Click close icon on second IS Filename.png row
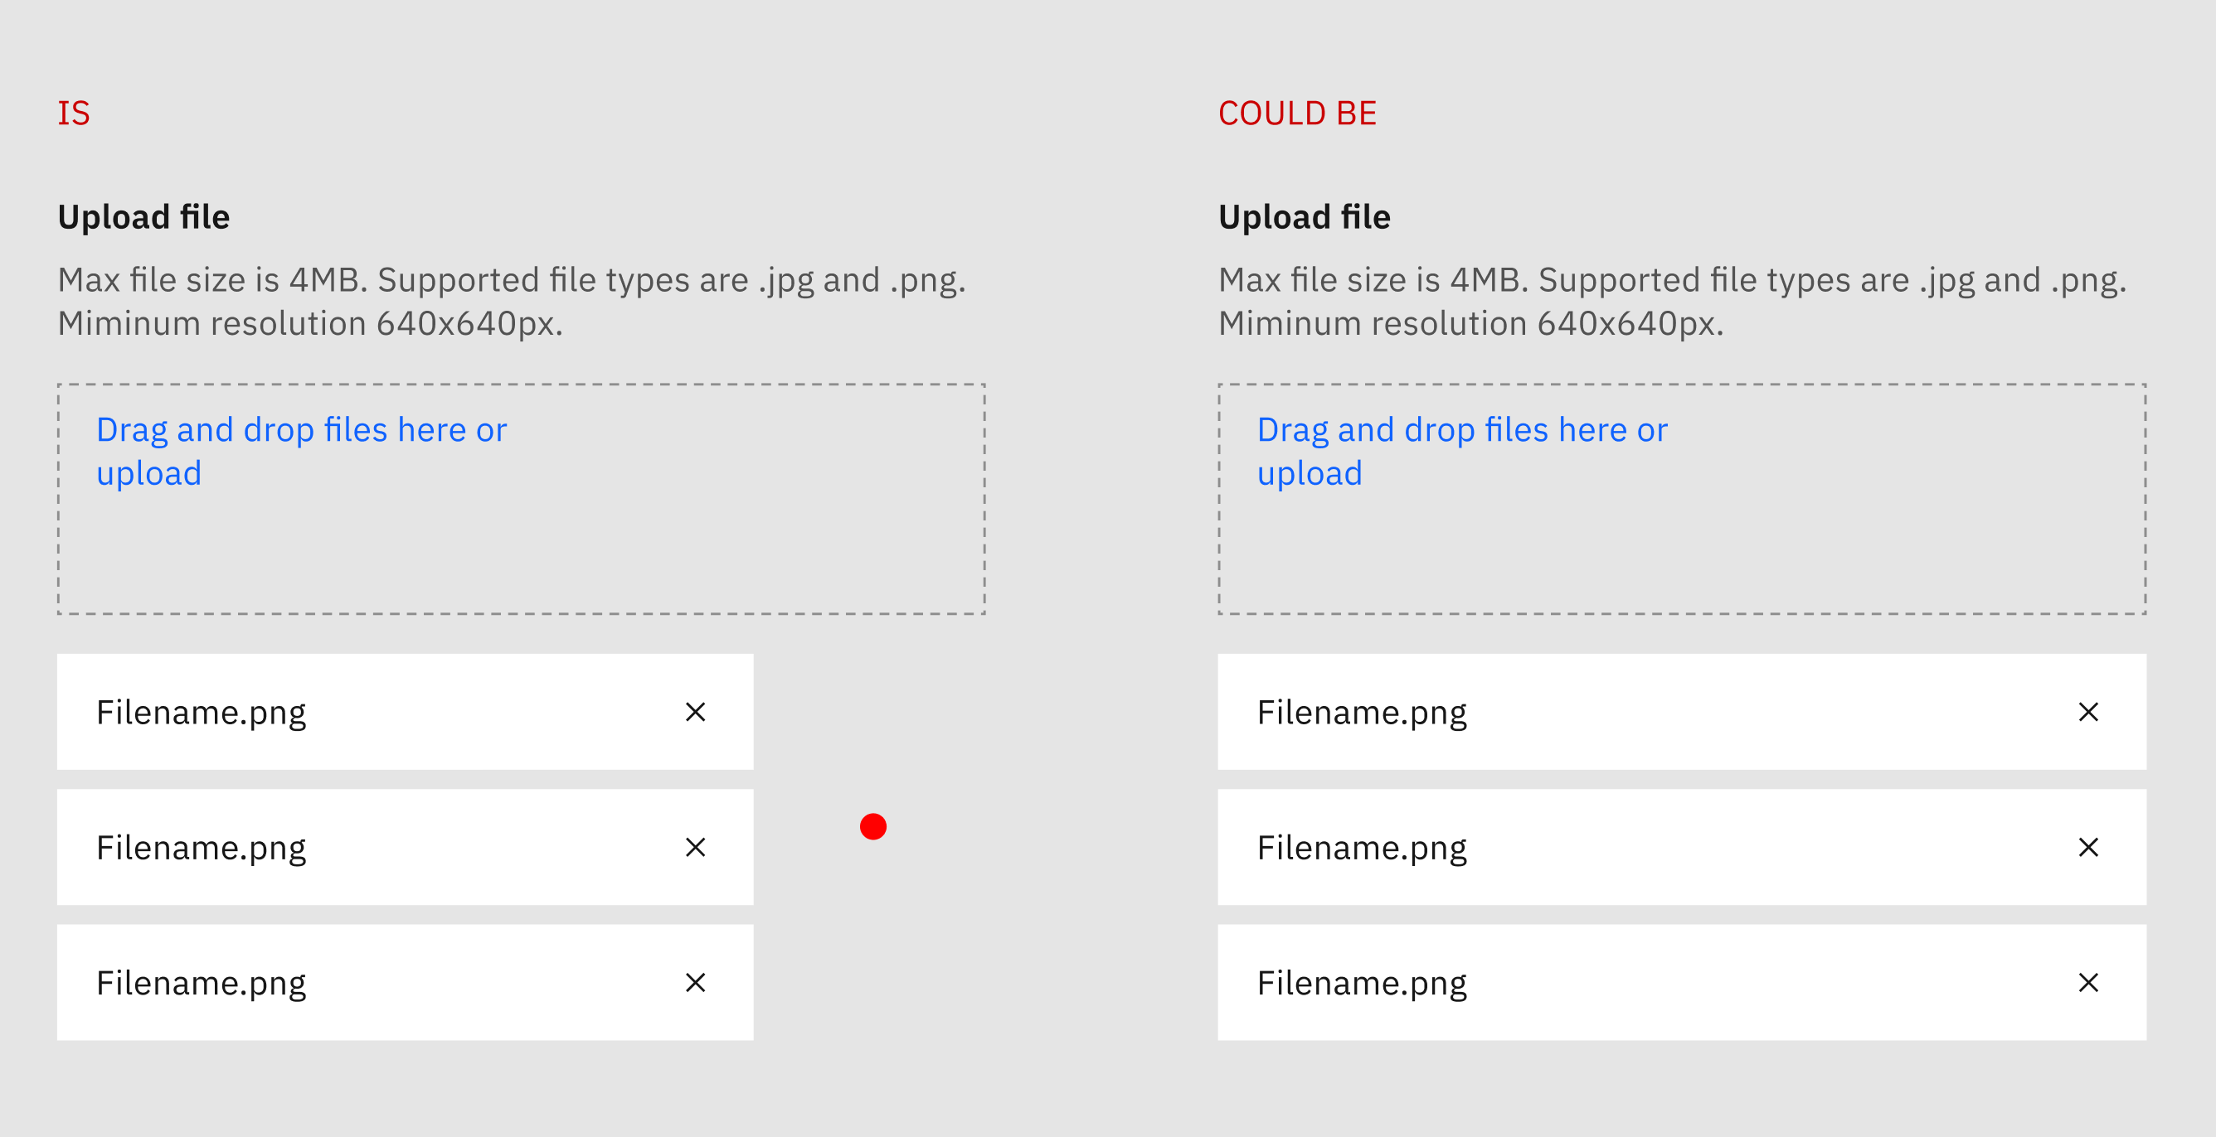Screen dimensions: 2216x1137 click(694, 848)
